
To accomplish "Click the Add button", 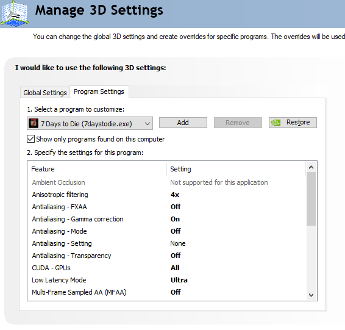I will (183, 123).
